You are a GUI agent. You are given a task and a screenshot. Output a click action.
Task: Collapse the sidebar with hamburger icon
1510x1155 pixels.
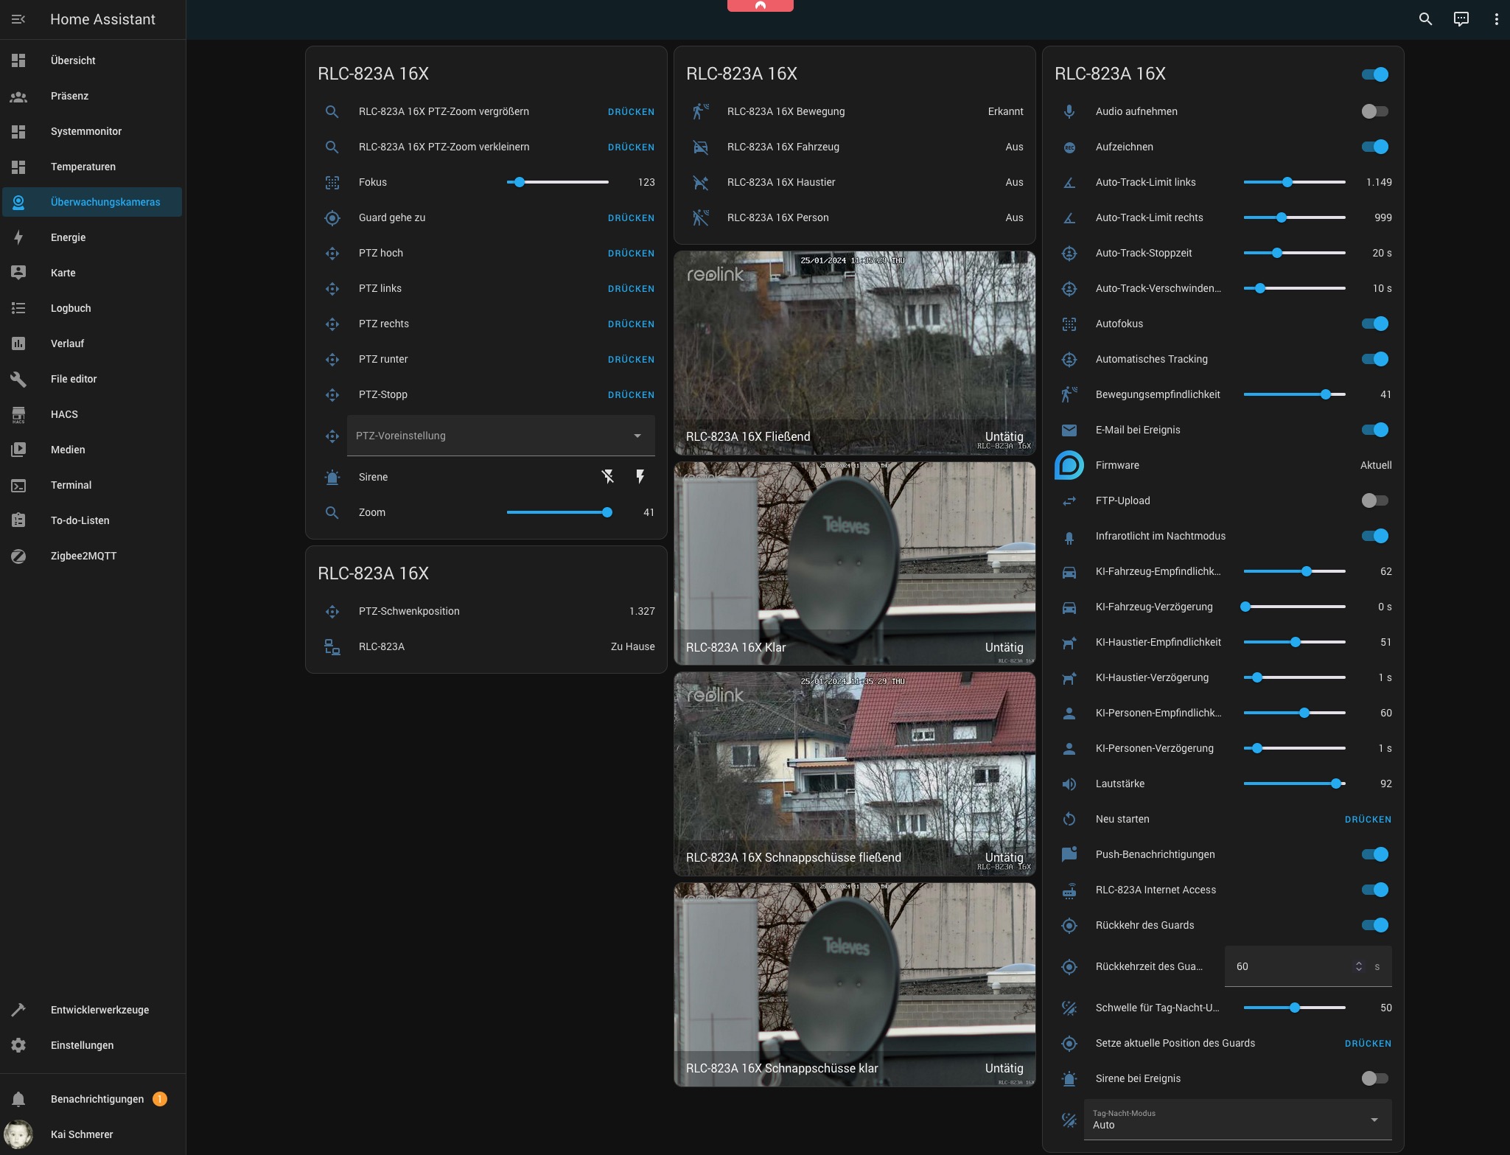[x=18, y=19]
